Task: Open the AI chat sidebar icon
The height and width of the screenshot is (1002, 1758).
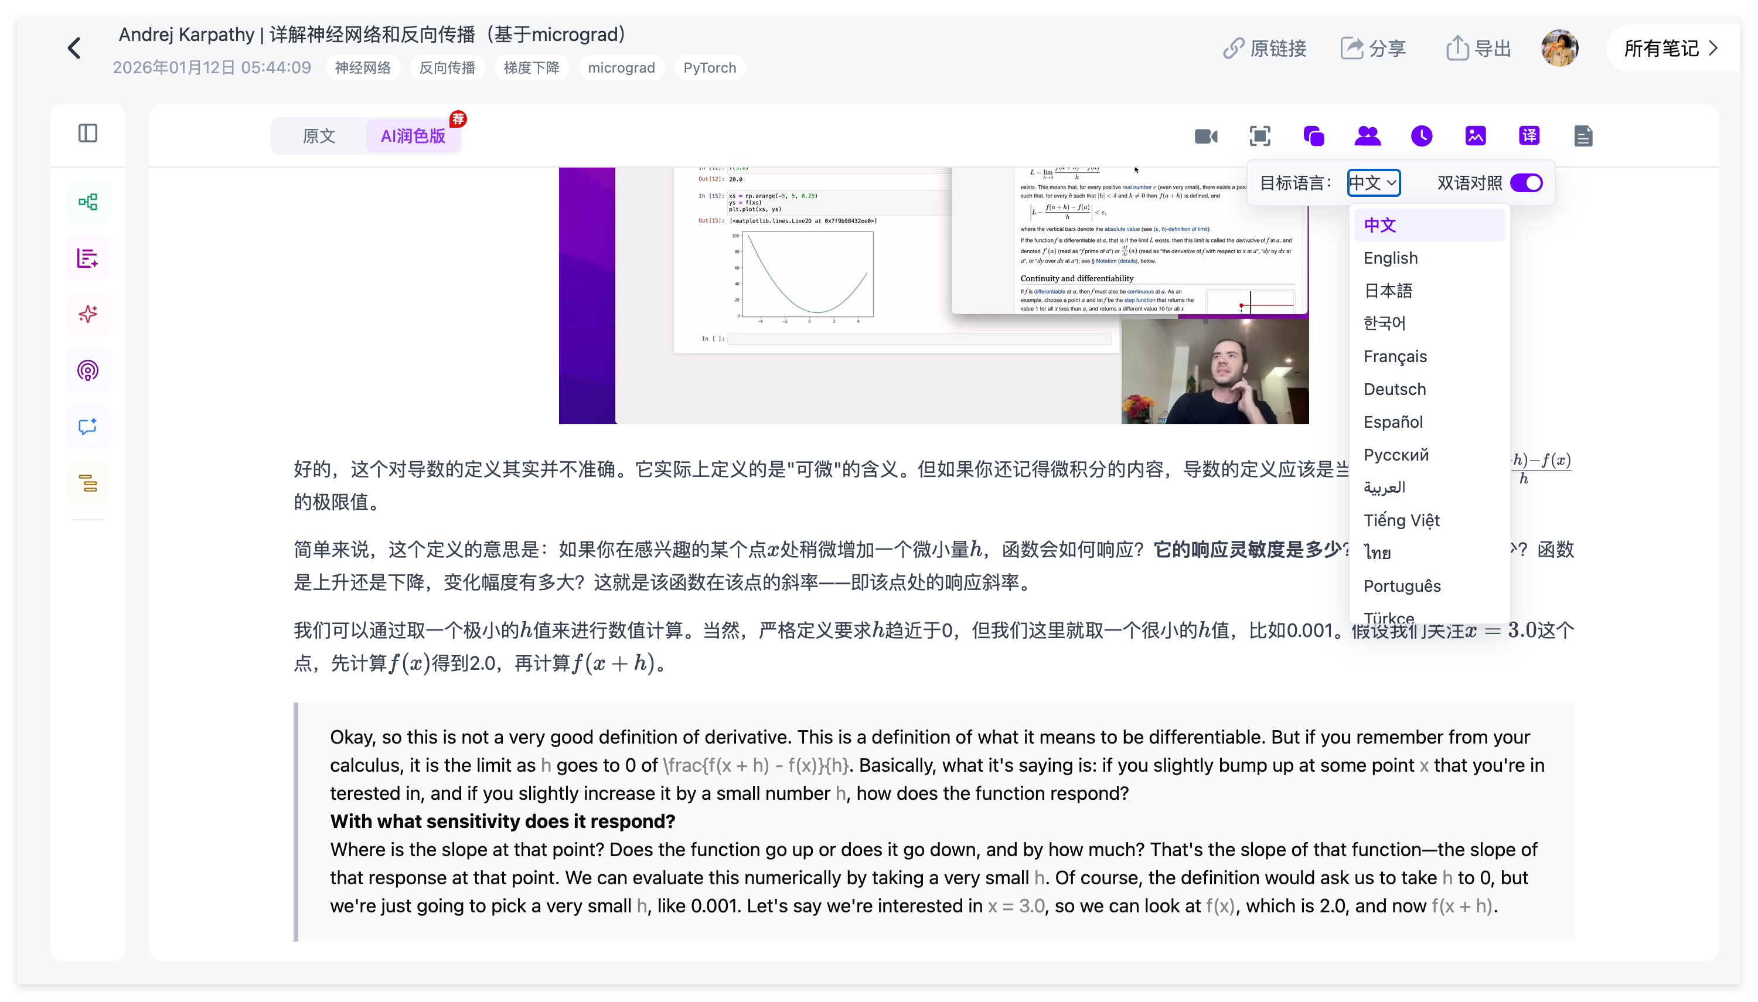Action: point(87,427)
